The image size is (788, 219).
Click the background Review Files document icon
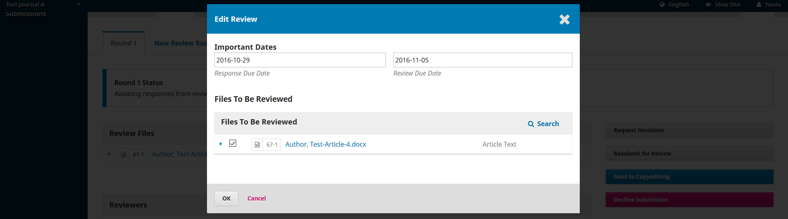[123, 154]
